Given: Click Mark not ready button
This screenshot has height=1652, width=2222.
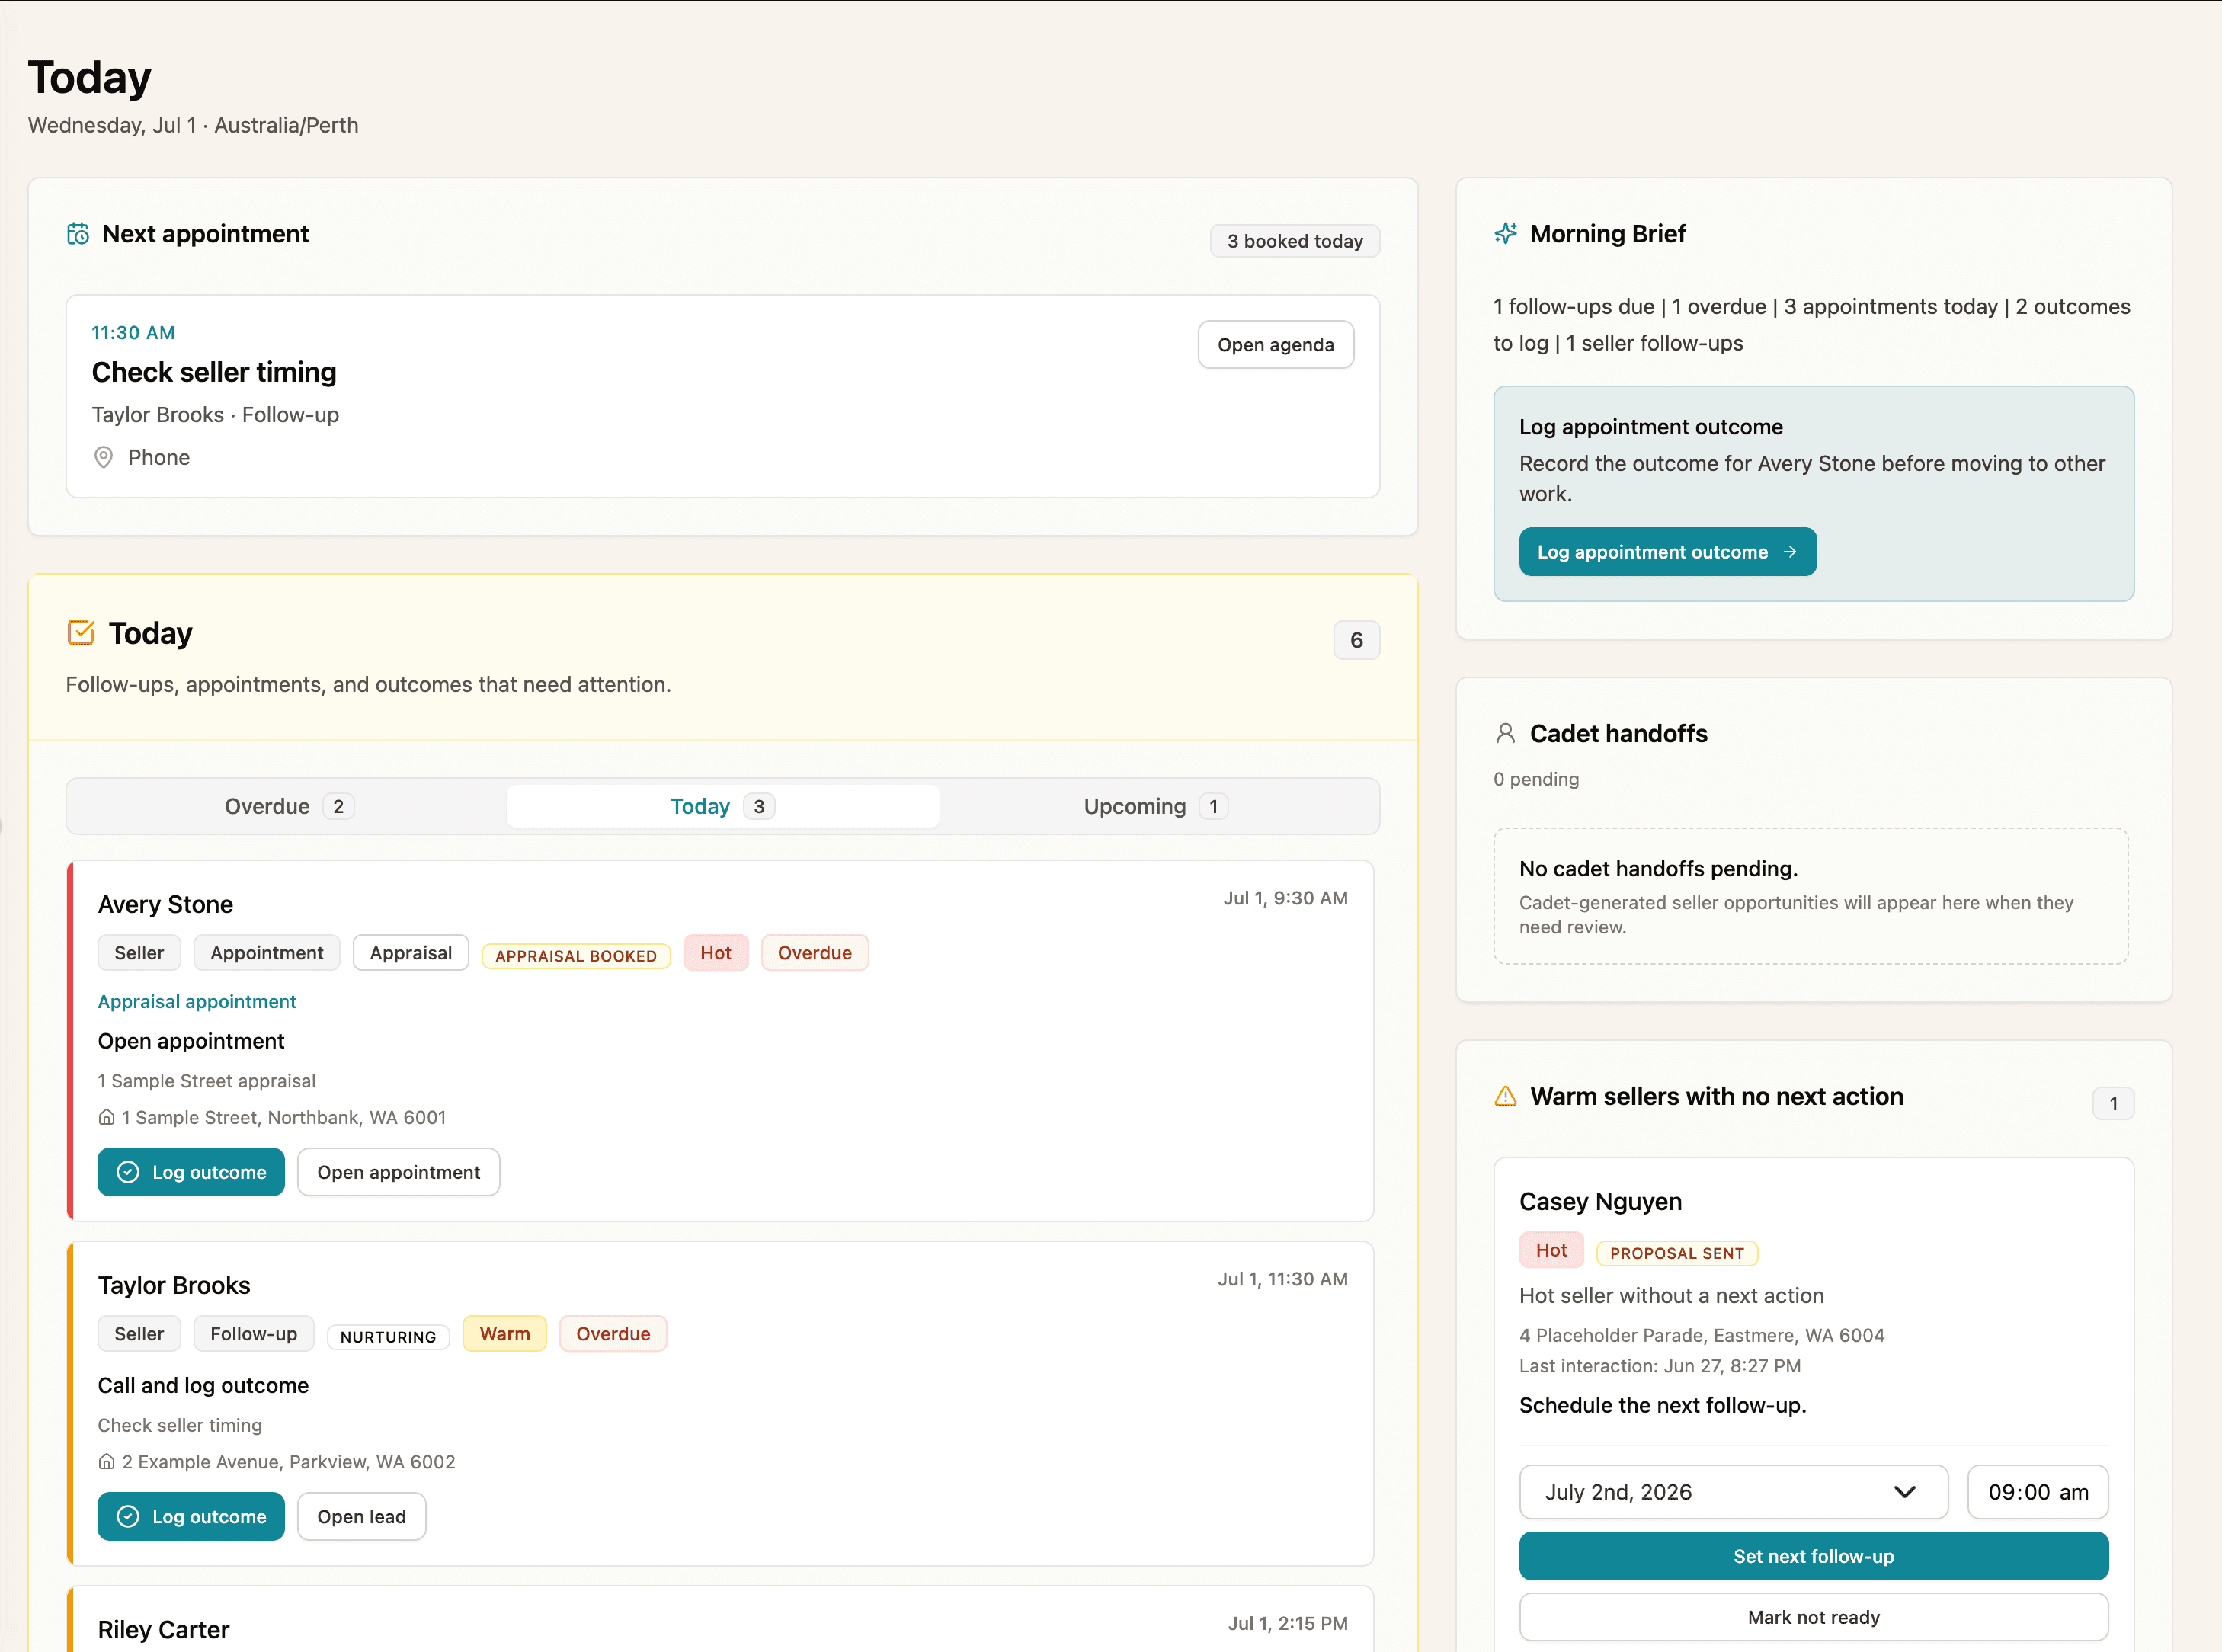Looking at the screenshot, I should (1814, 1618).
